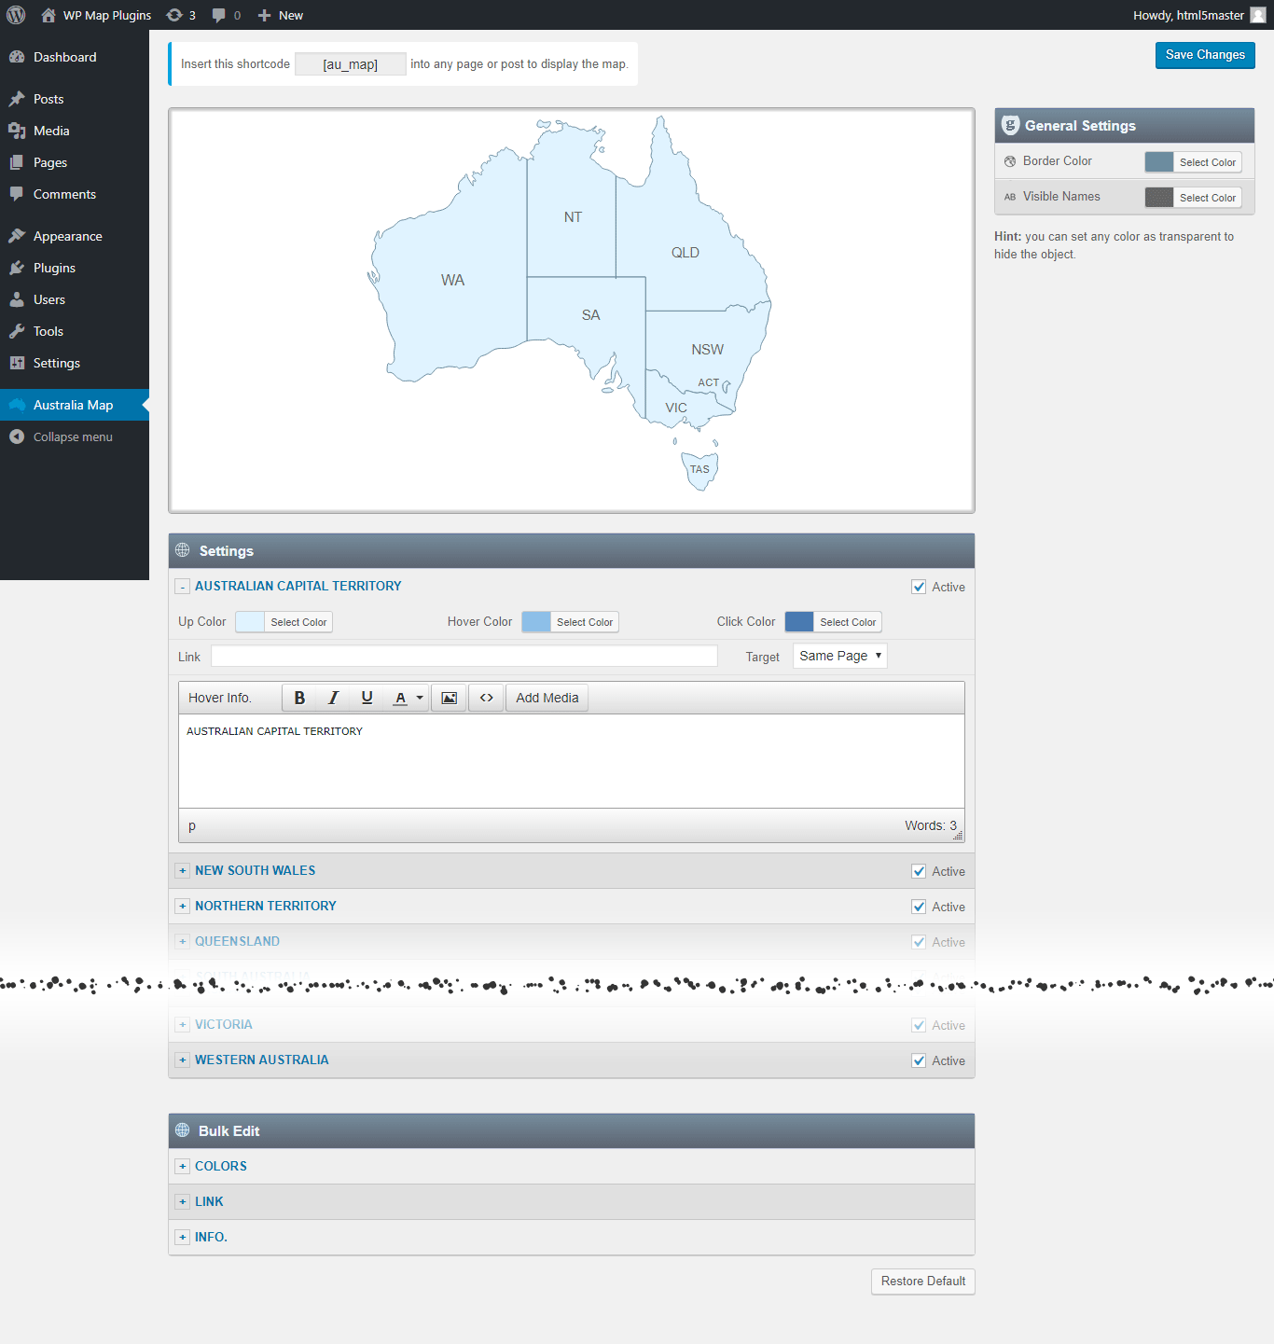The width and height of the screenshot is (1274, 1344).
Task: Click the Pages icon in sidebar
Action: click(x=17, y=162)
